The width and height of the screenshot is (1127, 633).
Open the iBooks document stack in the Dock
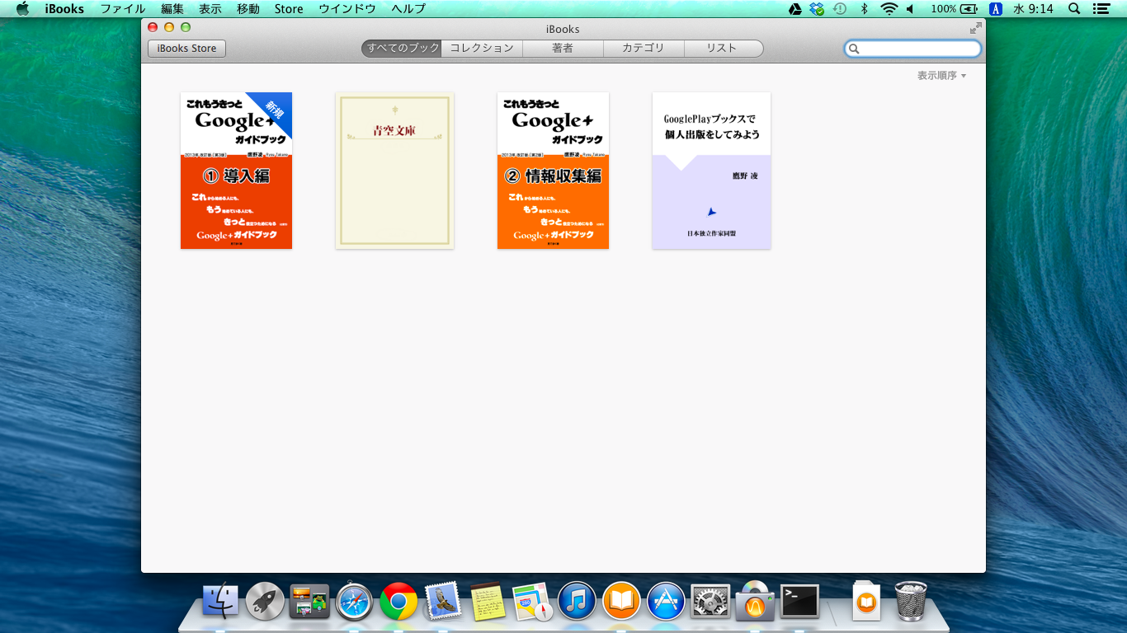click(x=866, y=602)
